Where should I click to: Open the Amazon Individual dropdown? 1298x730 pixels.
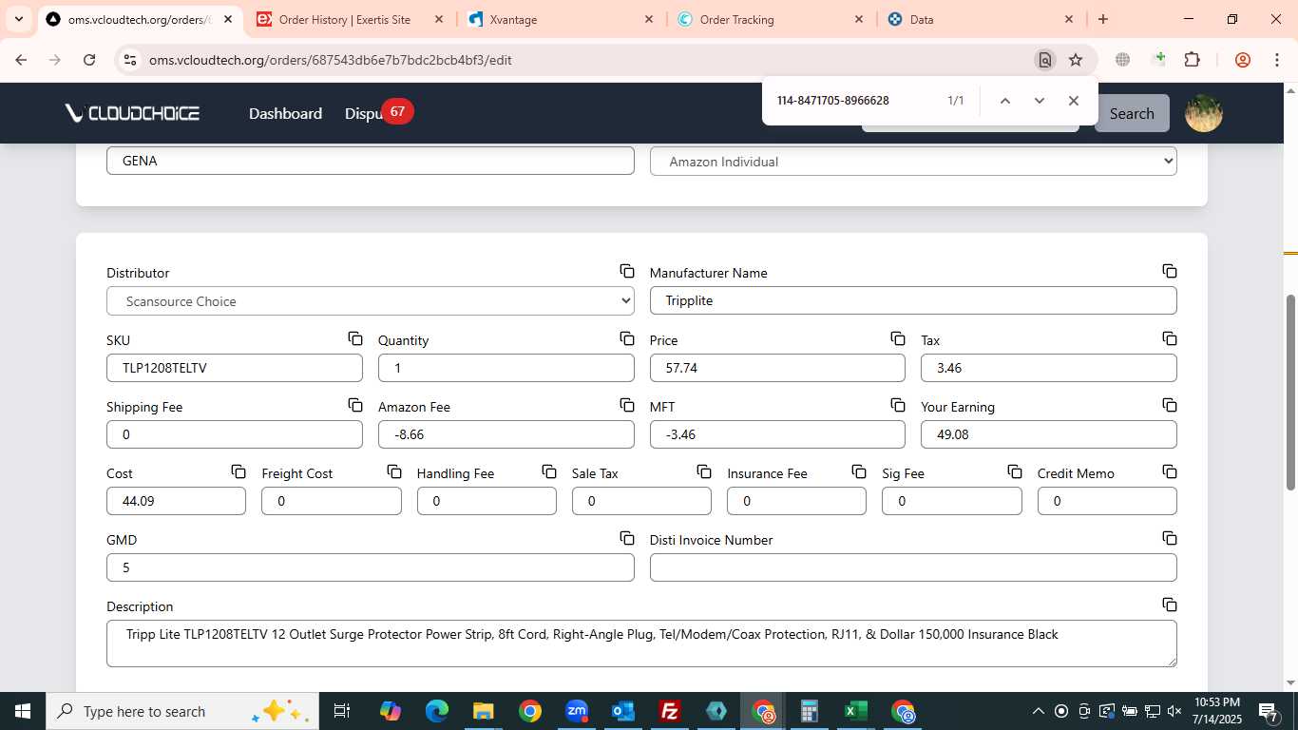click(913, 162)
